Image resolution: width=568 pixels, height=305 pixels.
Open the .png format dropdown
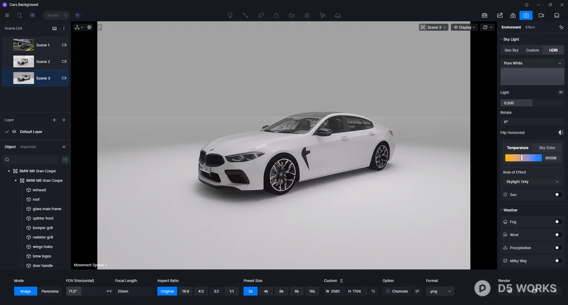point(440,291)
